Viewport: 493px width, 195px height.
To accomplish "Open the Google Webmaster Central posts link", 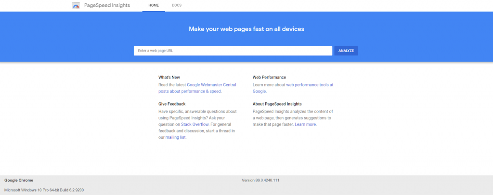I will [x=197, y=88].
